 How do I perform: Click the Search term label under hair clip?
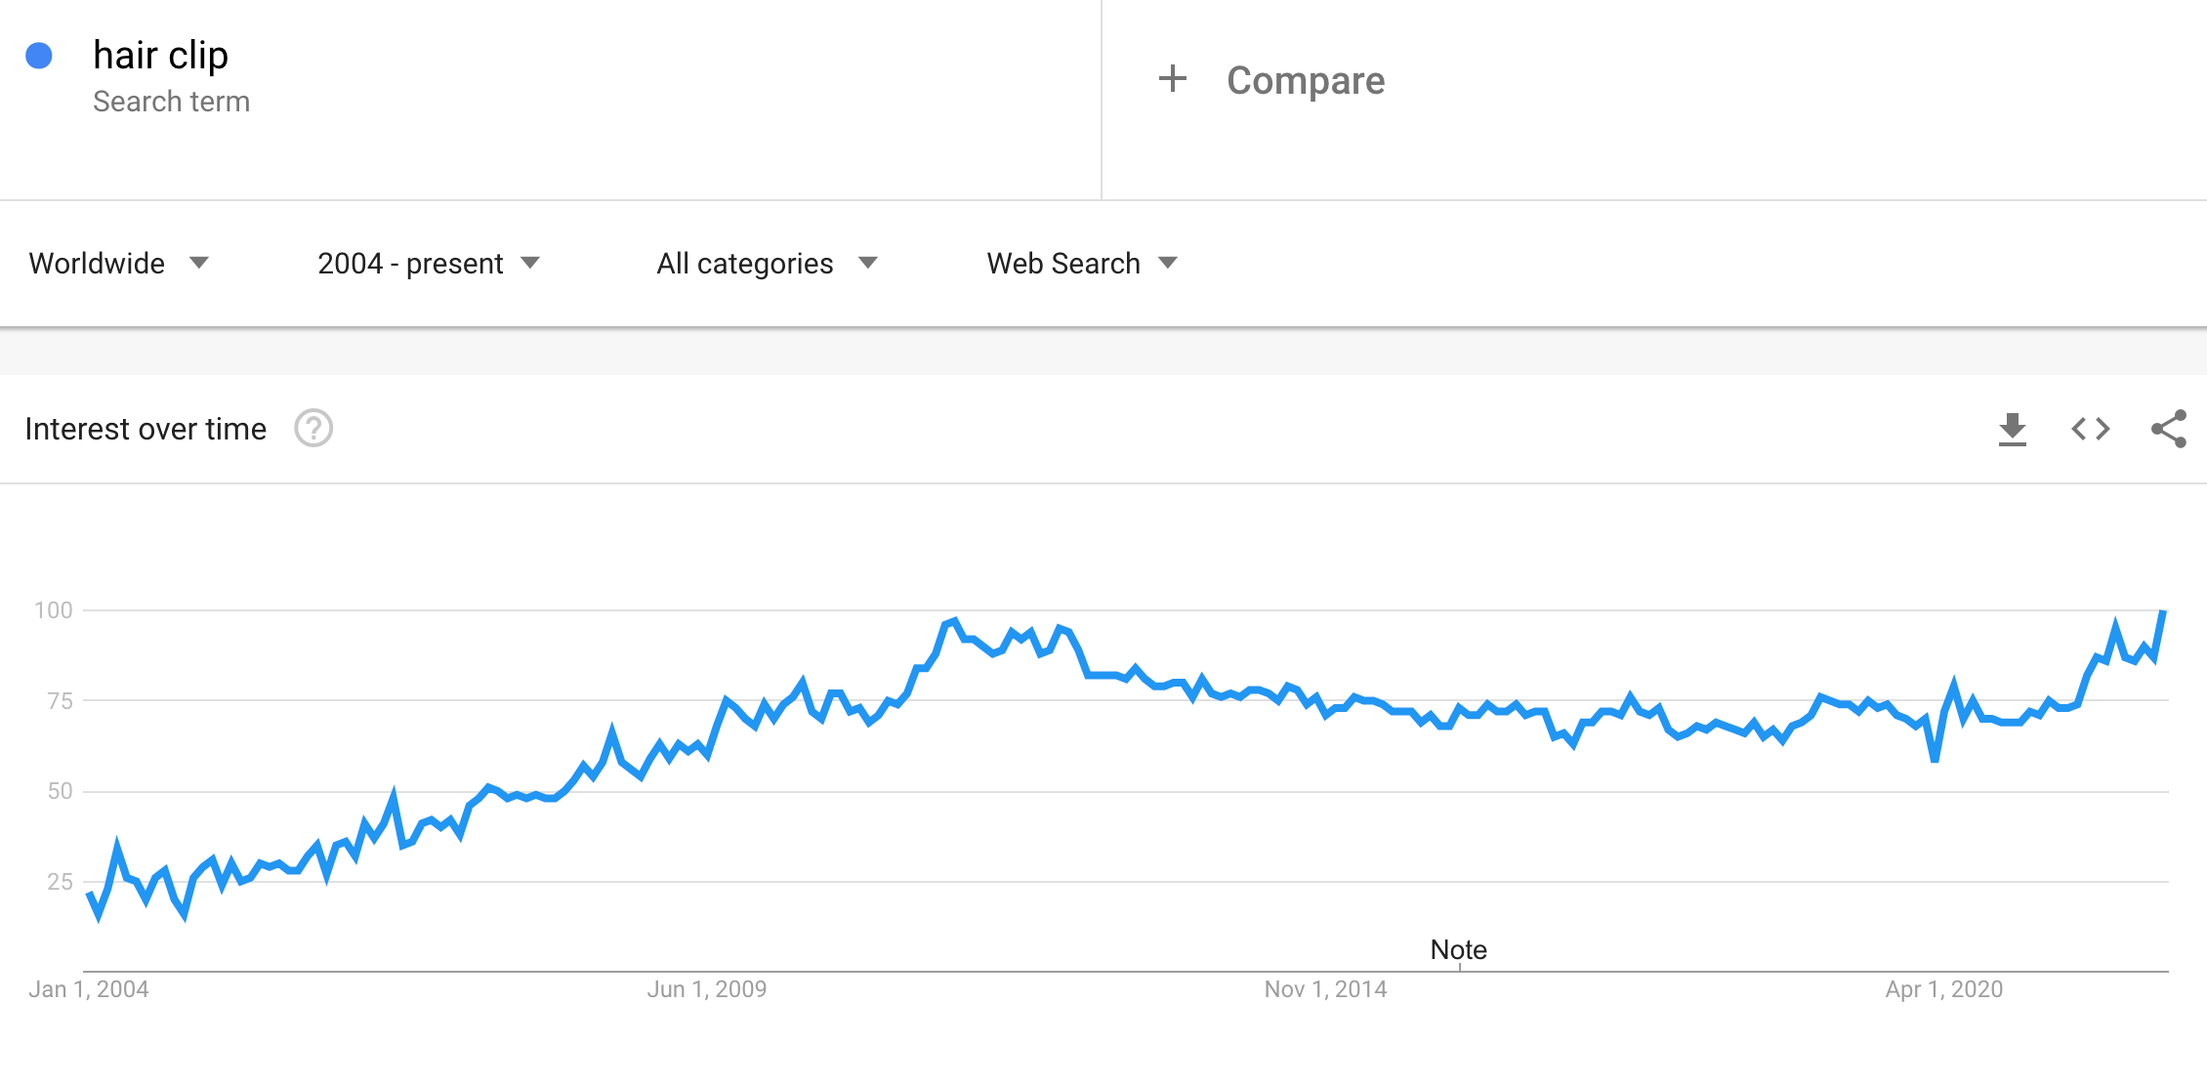point(171,102)
